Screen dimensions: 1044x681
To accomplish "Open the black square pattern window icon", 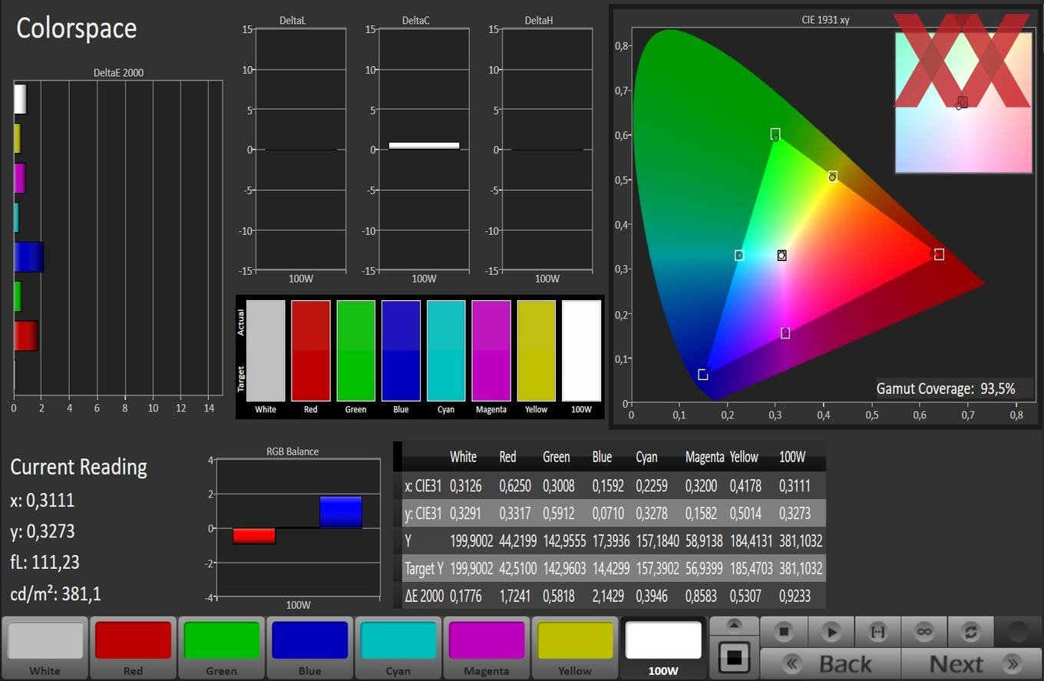I will click(x=734, y=657).
